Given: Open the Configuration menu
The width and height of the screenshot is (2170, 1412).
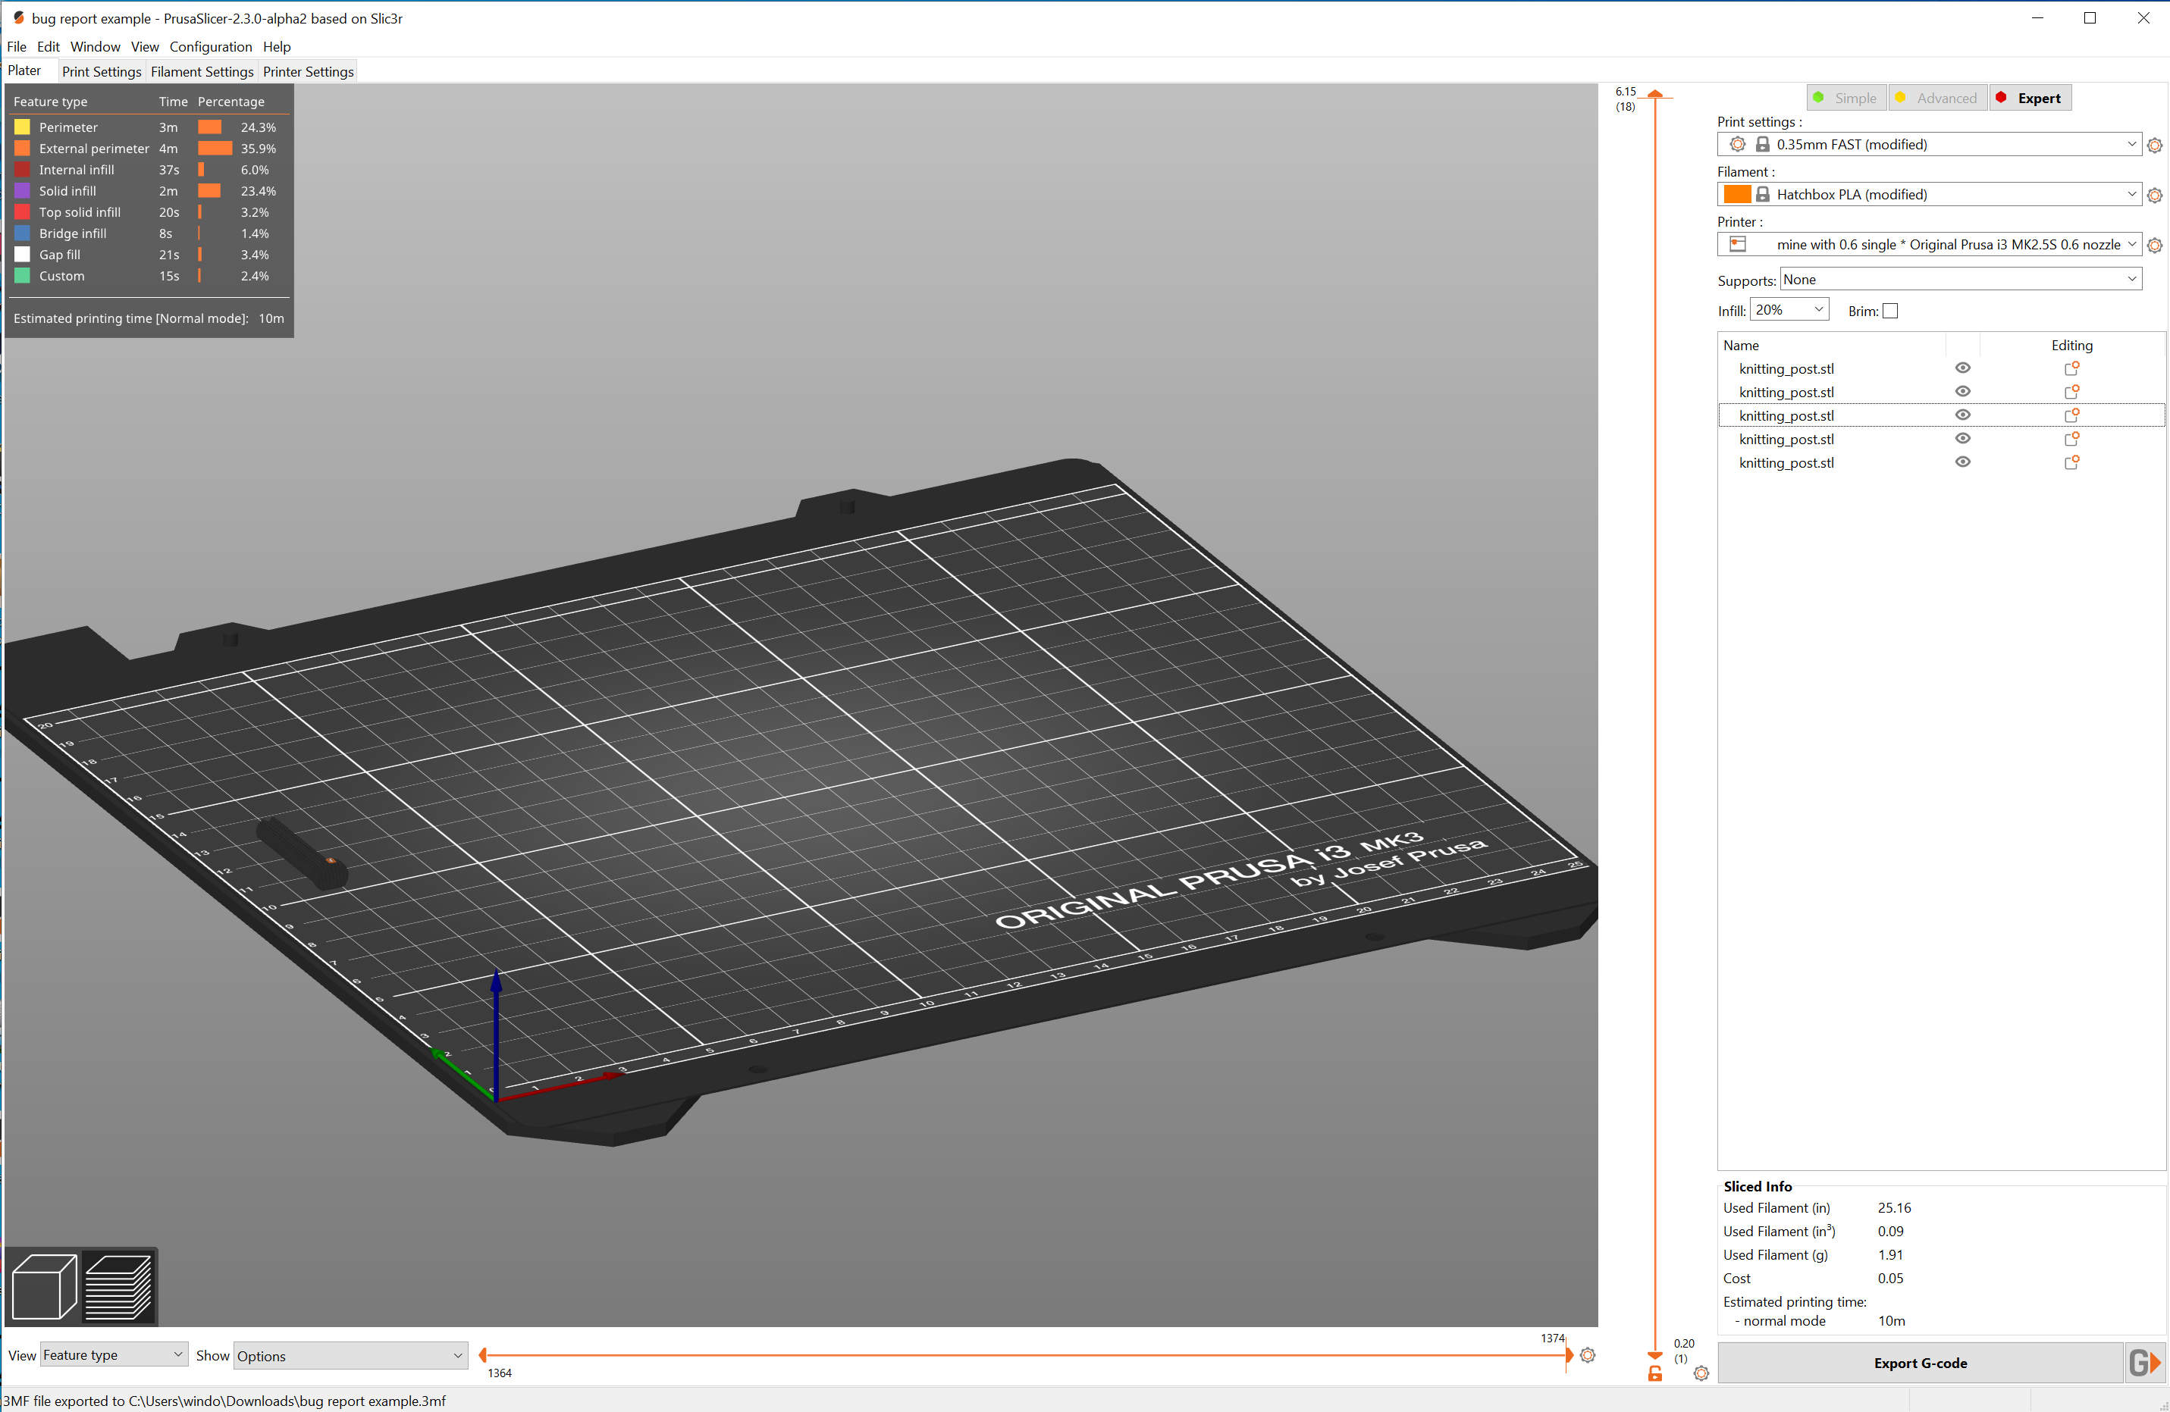Looking at the screenshot, I should pyautogui.click(x=211, y=46).
